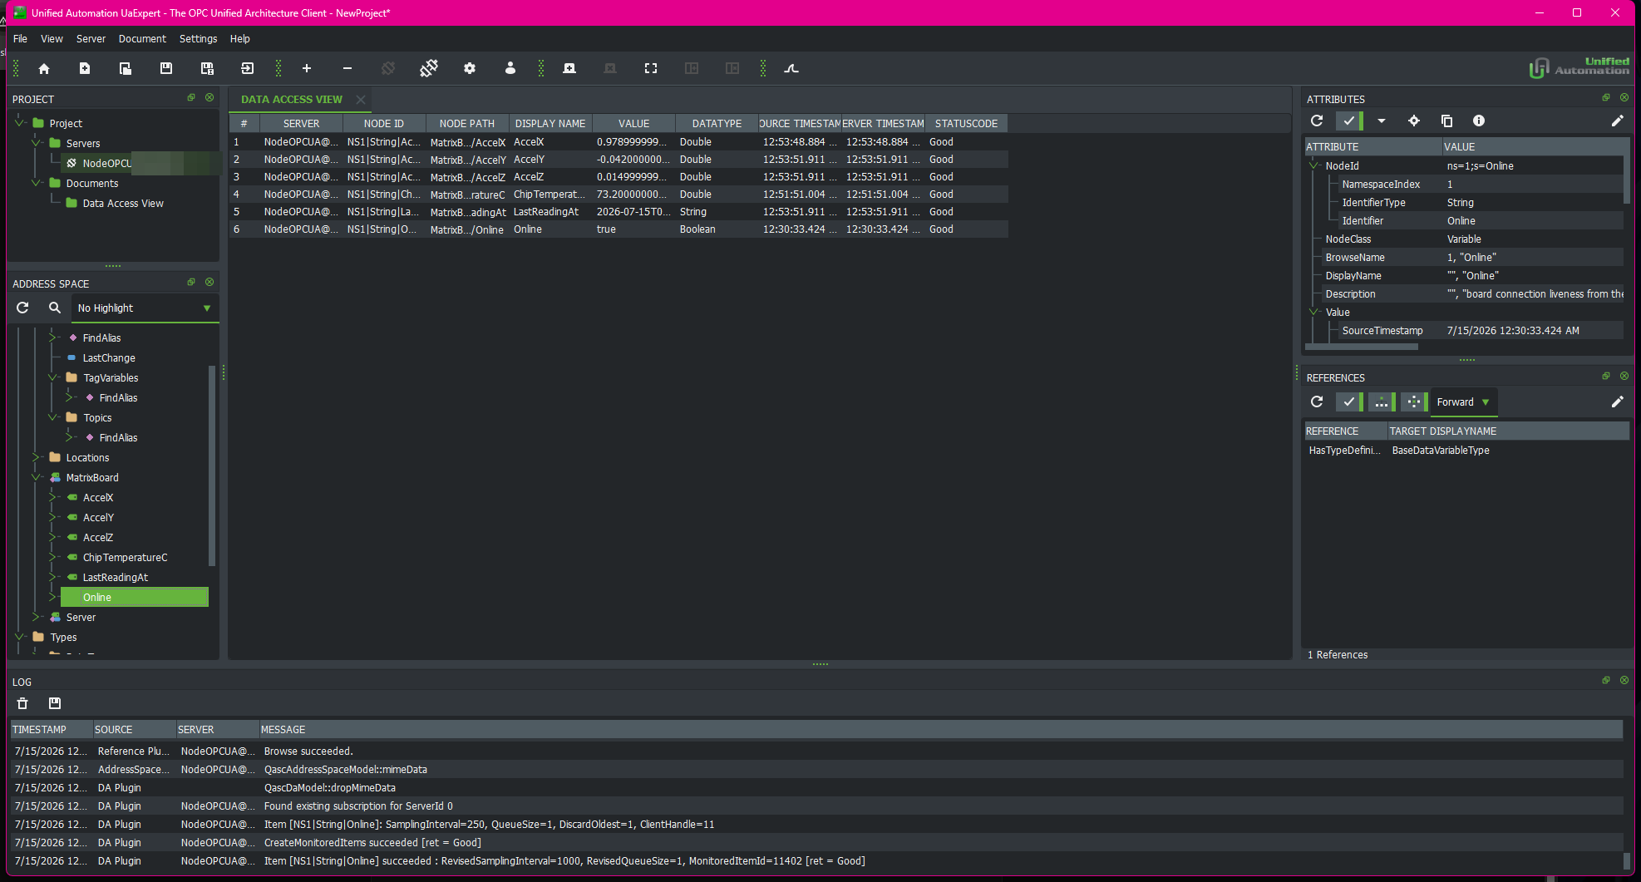Add a server with the plus icon
1641x882 pixels.
pyautogui.click(x=307, y=69)
